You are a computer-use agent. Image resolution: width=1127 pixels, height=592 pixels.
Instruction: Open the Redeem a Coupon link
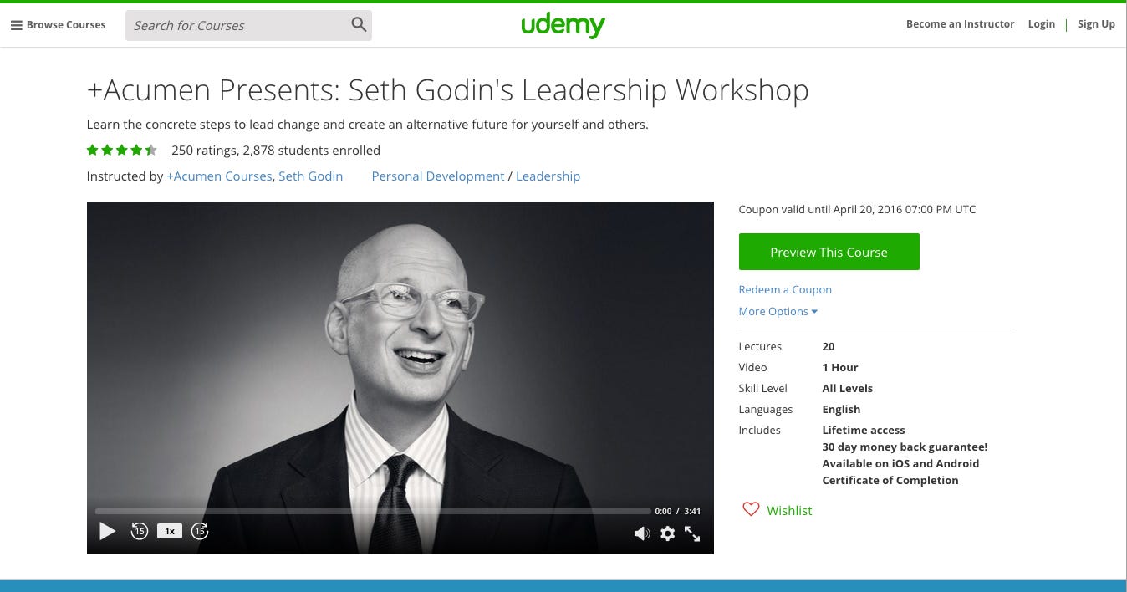[785, 289]
